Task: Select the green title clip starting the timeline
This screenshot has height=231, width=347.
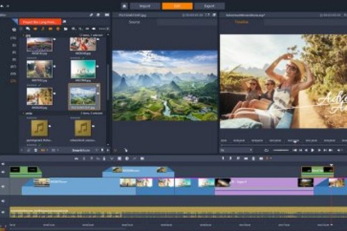Action: coord(26,172)
